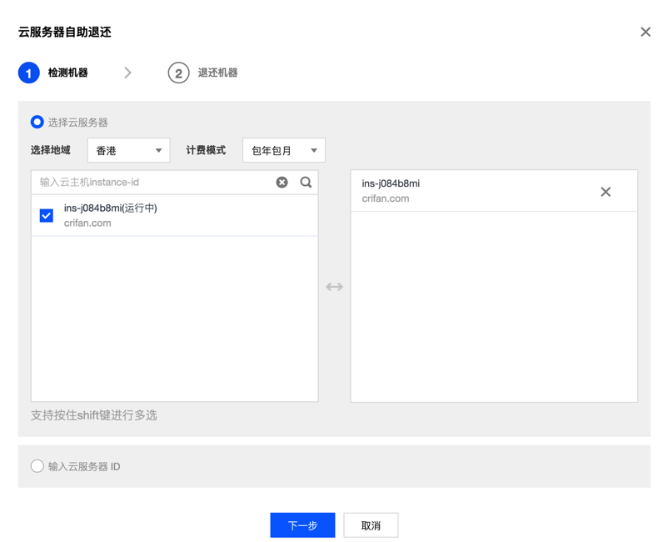Image resolution: width=668 pixels, height=542 pixels.
Task: Click the 检测机器 step label
Action: (67, 73)
